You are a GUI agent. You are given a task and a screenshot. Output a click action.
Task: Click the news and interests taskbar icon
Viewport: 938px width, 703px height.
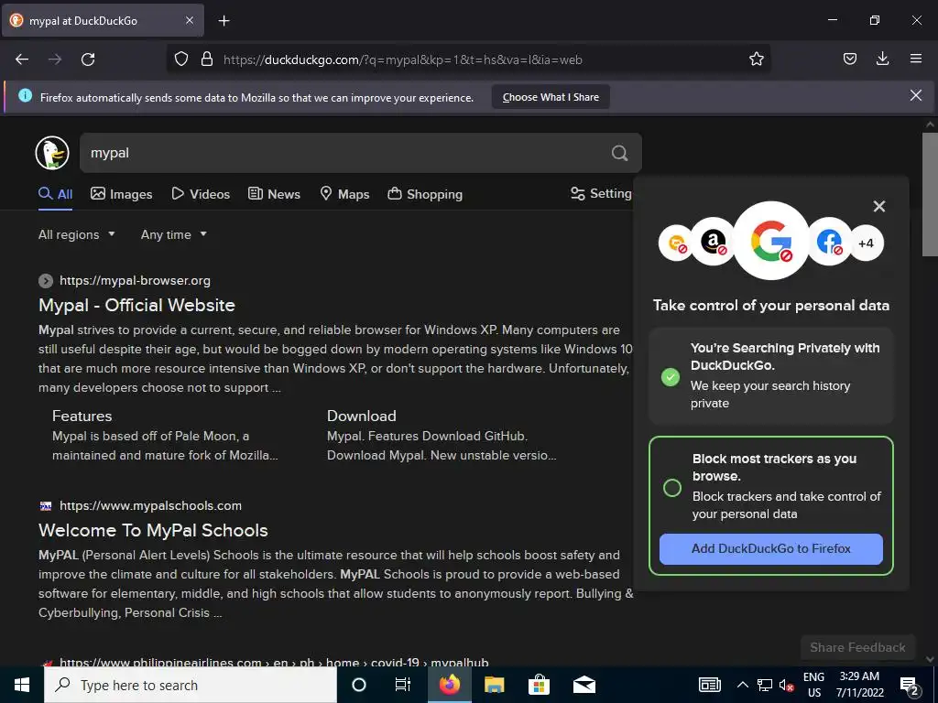point(710,685)
